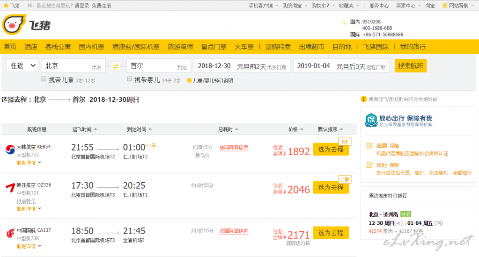The height and width of the screenshot is (257, 479).
Task: Open 首页 nav tab
Action: coord(10,47)
